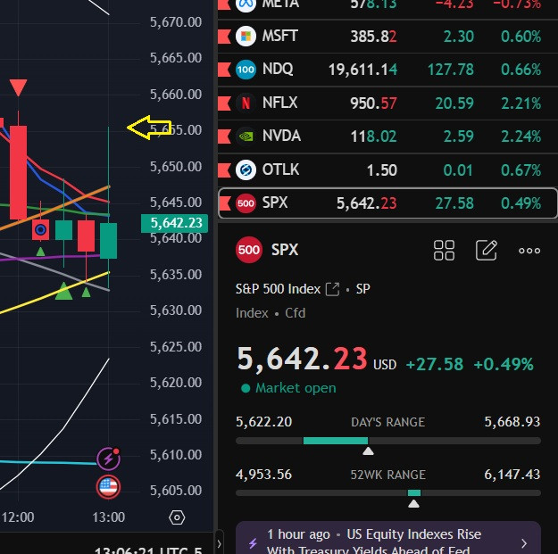Open the red flag marker on NFLX row
Viewport: 558px width, 554px height.
click(224, 103)
